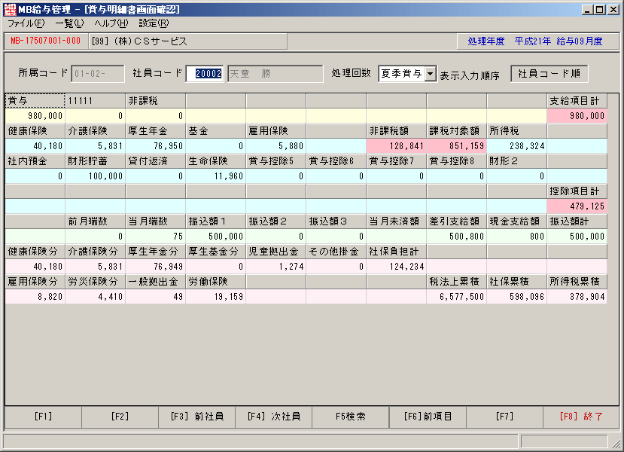Select the 健康保険 value 40,180 under deductions
The height and width of the screenshot is (452, 624).
pyautogui.click(x=35, y=146)
